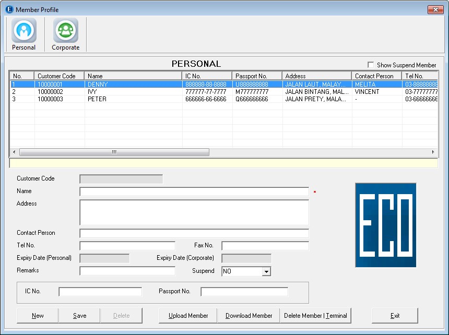The height and width of the screenshot is (335, 449).
Task: Sort list by Name column header
Action: pyautogui.click(x=133, y=76)
